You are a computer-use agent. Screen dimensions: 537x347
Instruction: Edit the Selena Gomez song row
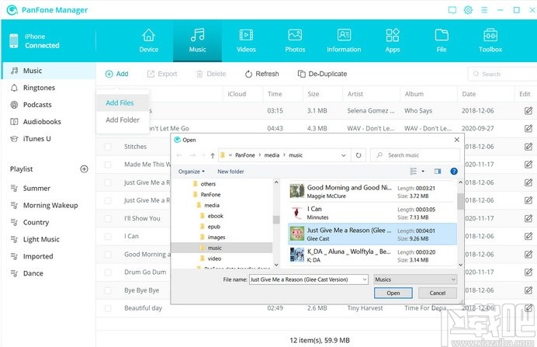click(x=528, y=111)
